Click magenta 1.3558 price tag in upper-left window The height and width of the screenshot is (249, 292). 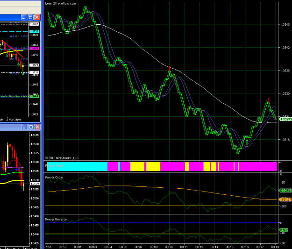coord(34,49)
